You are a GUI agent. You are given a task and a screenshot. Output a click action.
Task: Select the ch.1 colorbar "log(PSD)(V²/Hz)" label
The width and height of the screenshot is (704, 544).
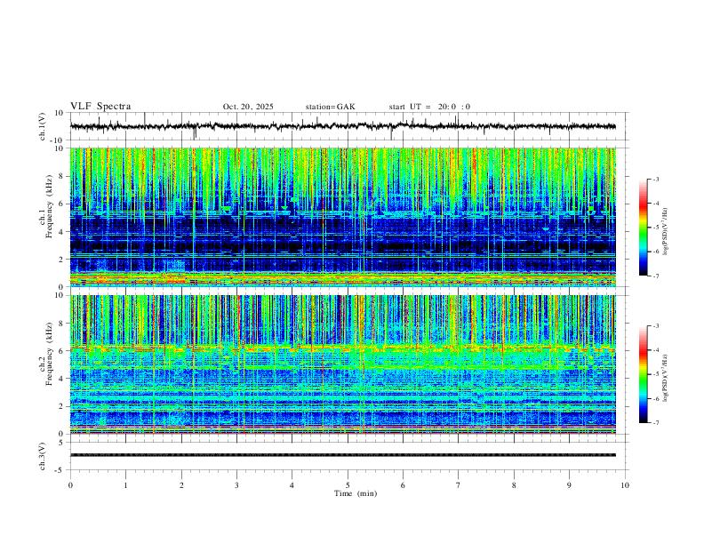(x=666, y=232)
